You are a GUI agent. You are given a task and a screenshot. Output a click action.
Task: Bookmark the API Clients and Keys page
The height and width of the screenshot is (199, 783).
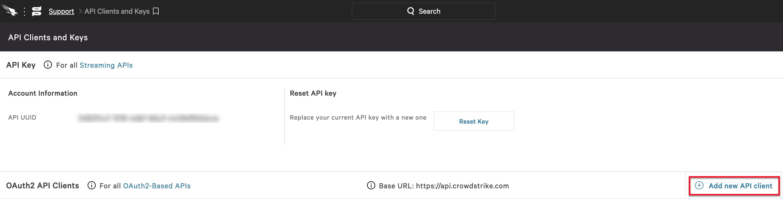156,11
